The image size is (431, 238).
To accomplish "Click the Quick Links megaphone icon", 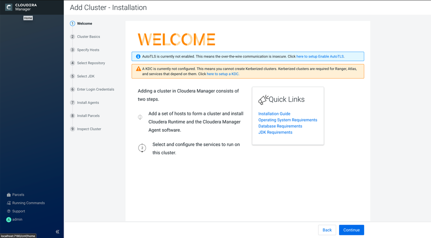I will pyautogui.click(x=263, y=100).
